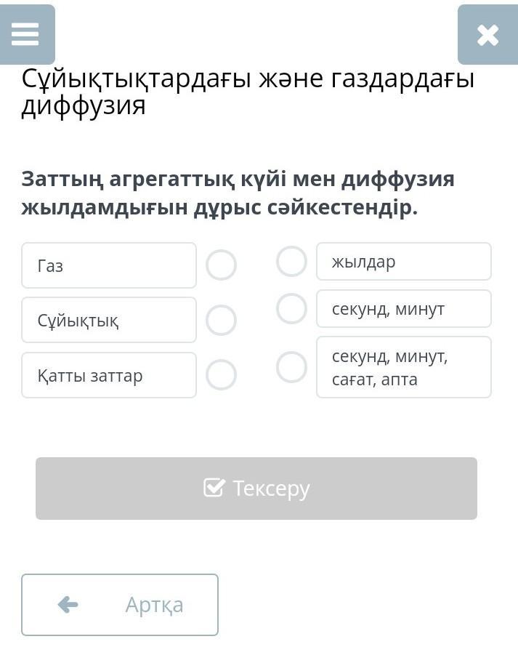
Task: Go back with the Артқа button
Action: click(120, 605)
